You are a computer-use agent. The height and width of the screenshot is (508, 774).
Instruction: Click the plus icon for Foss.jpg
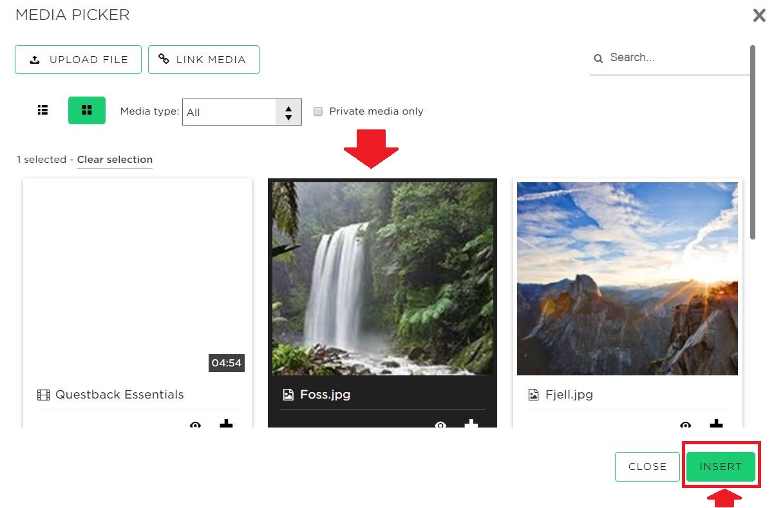(x=471, y=424)
